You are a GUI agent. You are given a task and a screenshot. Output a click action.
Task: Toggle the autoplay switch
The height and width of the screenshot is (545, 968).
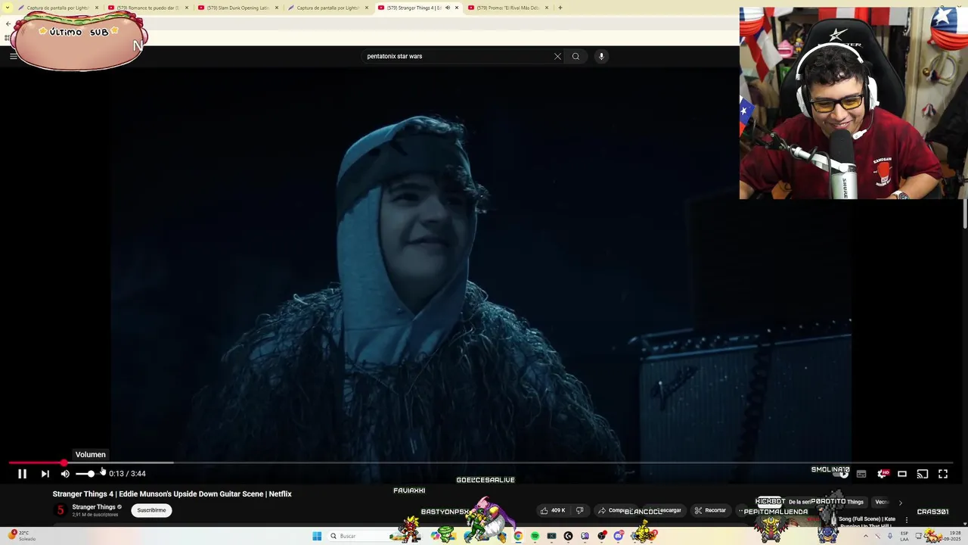[x=841, y=474]
